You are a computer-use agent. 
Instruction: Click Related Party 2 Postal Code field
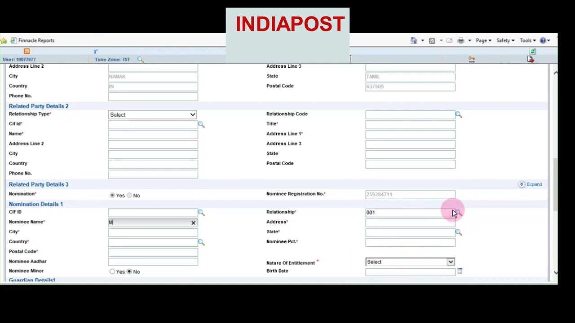(x=410, y=164)
